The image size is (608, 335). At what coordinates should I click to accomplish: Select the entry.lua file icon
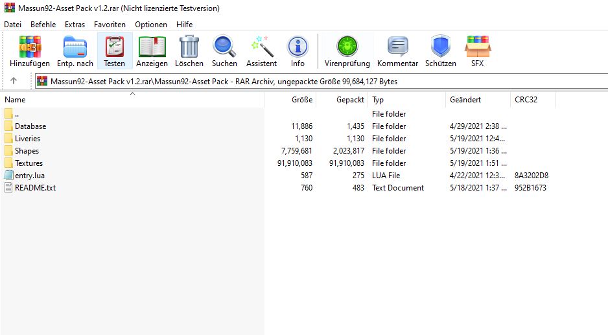tap(8, 175)
